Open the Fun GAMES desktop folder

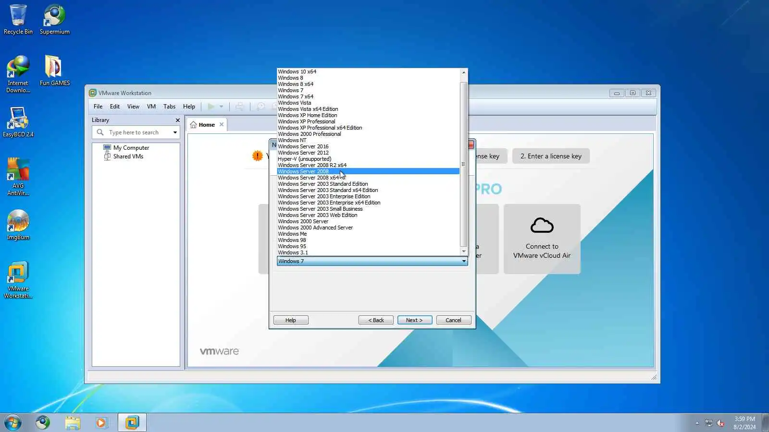(54, 71)
